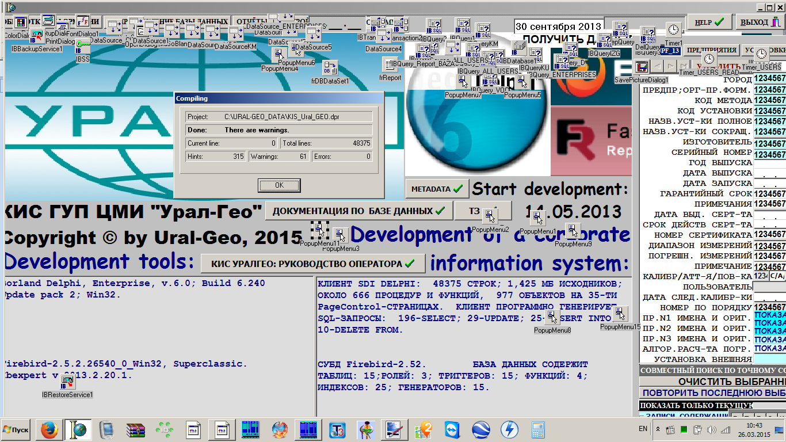Select the PopupMenu9 component icon
This screenshot has height=442, width=786.
click(x=573, y=231)
